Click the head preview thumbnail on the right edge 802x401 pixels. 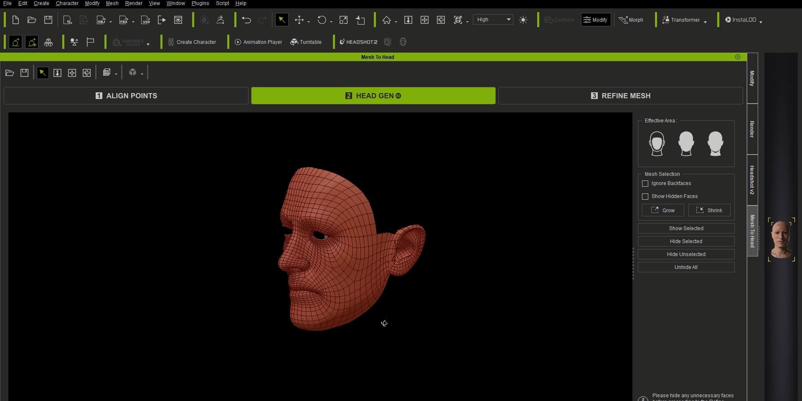click(782, 240)
